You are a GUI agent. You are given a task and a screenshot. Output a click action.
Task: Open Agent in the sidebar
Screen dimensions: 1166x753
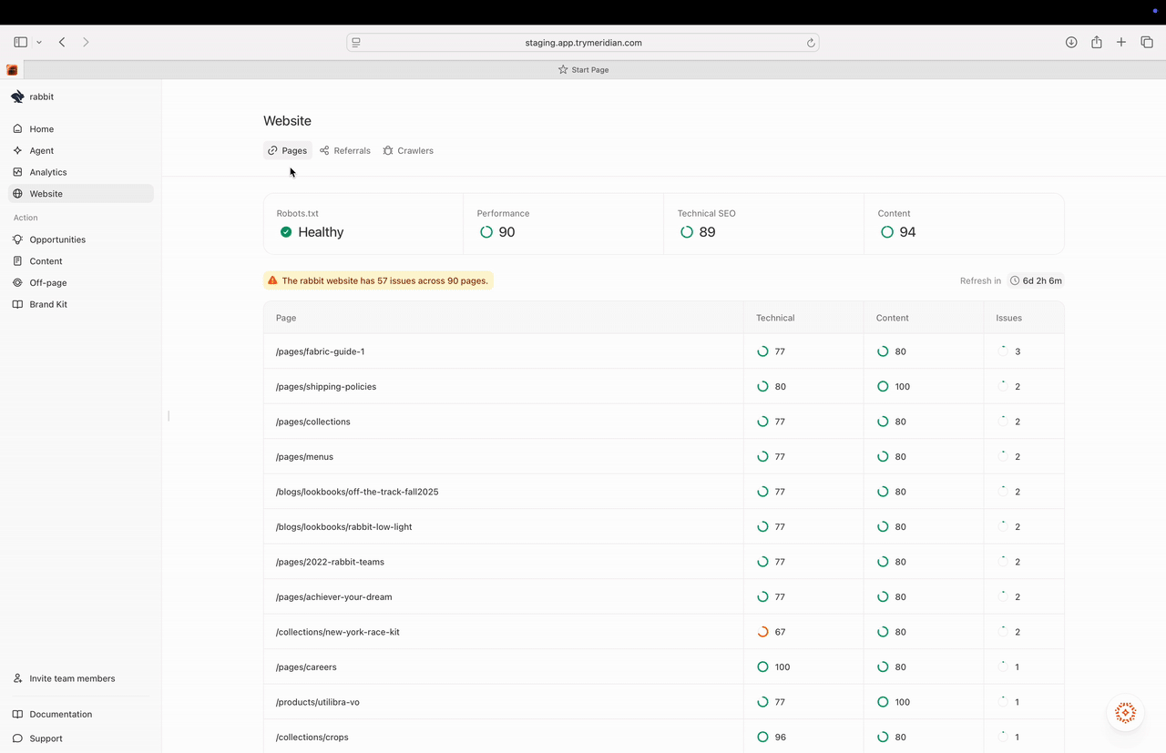coord(81,150)
